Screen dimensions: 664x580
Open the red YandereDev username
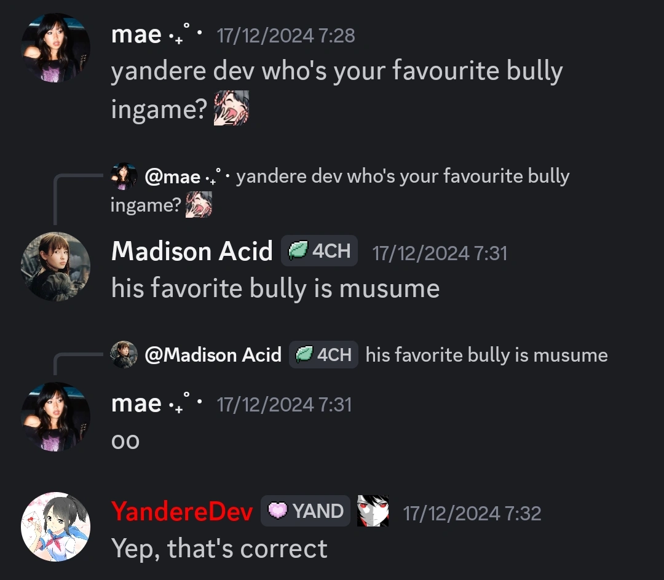point(182,511)
